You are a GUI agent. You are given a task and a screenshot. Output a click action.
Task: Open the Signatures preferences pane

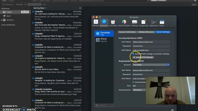[154, 23]
